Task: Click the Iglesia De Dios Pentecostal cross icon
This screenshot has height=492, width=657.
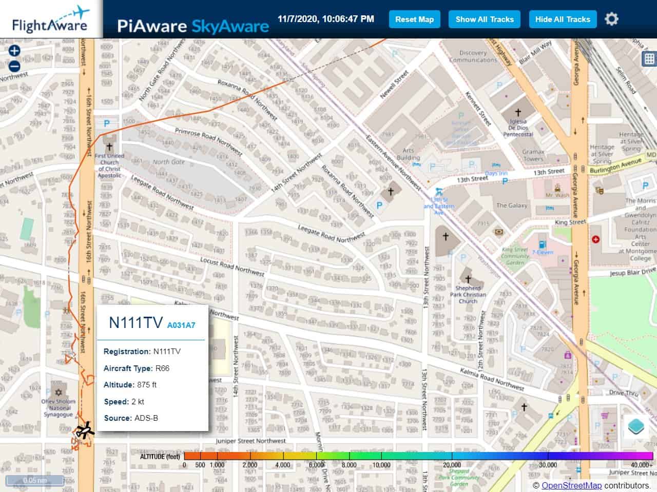Action: 518,113
